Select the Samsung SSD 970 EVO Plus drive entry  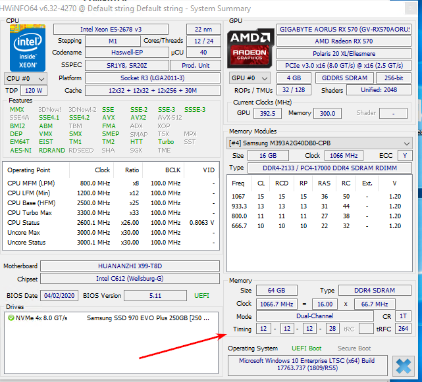click(151, 318)
